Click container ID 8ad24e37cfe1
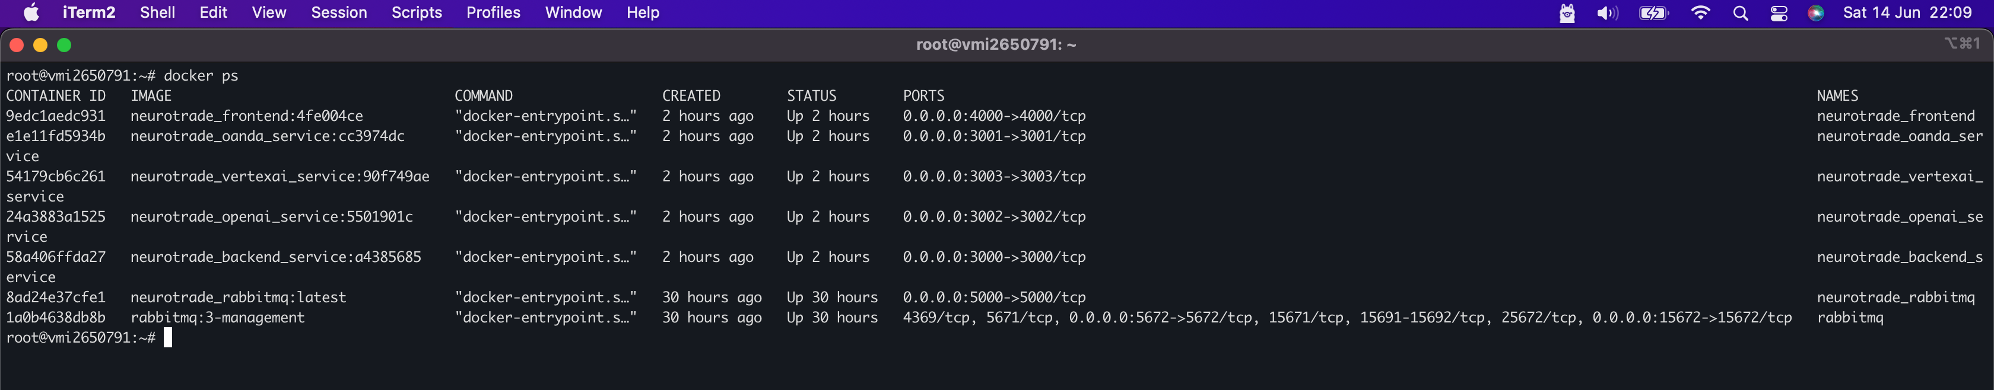 pos(56,297)
